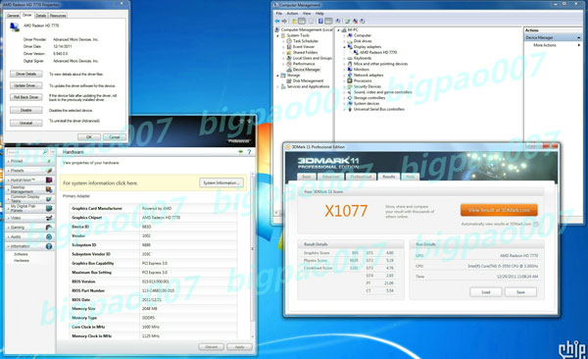Select Event Viewer in Computer Management tree
Viewport: 588px width, 359px height.
tap(304, 46)
